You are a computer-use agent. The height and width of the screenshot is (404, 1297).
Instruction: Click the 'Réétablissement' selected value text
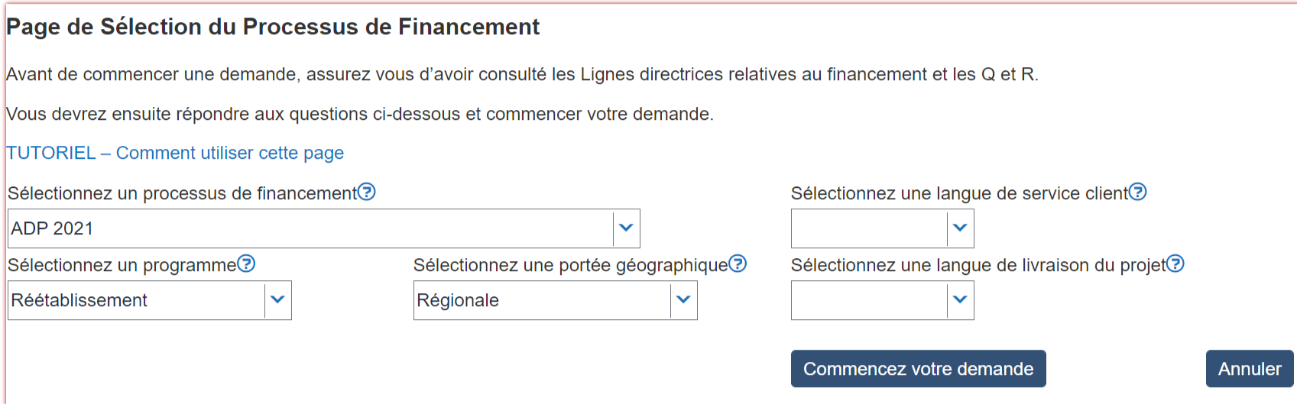tap(79, 300)
